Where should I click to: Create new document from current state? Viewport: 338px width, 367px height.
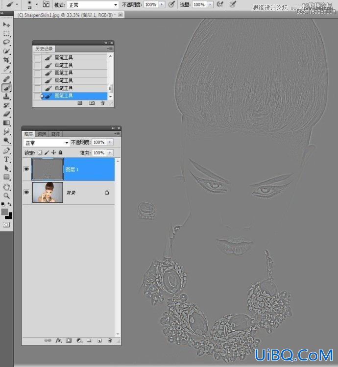coord(80,103)
